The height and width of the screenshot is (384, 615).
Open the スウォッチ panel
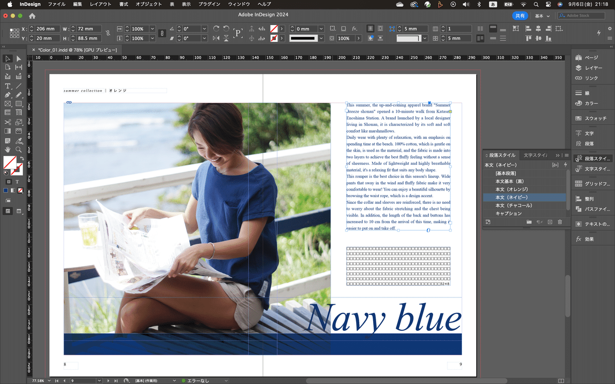coord(592,118)
